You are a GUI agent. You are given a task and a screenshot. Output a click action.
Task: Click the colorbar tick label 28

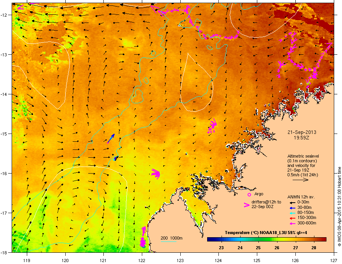tap(314, 248)
